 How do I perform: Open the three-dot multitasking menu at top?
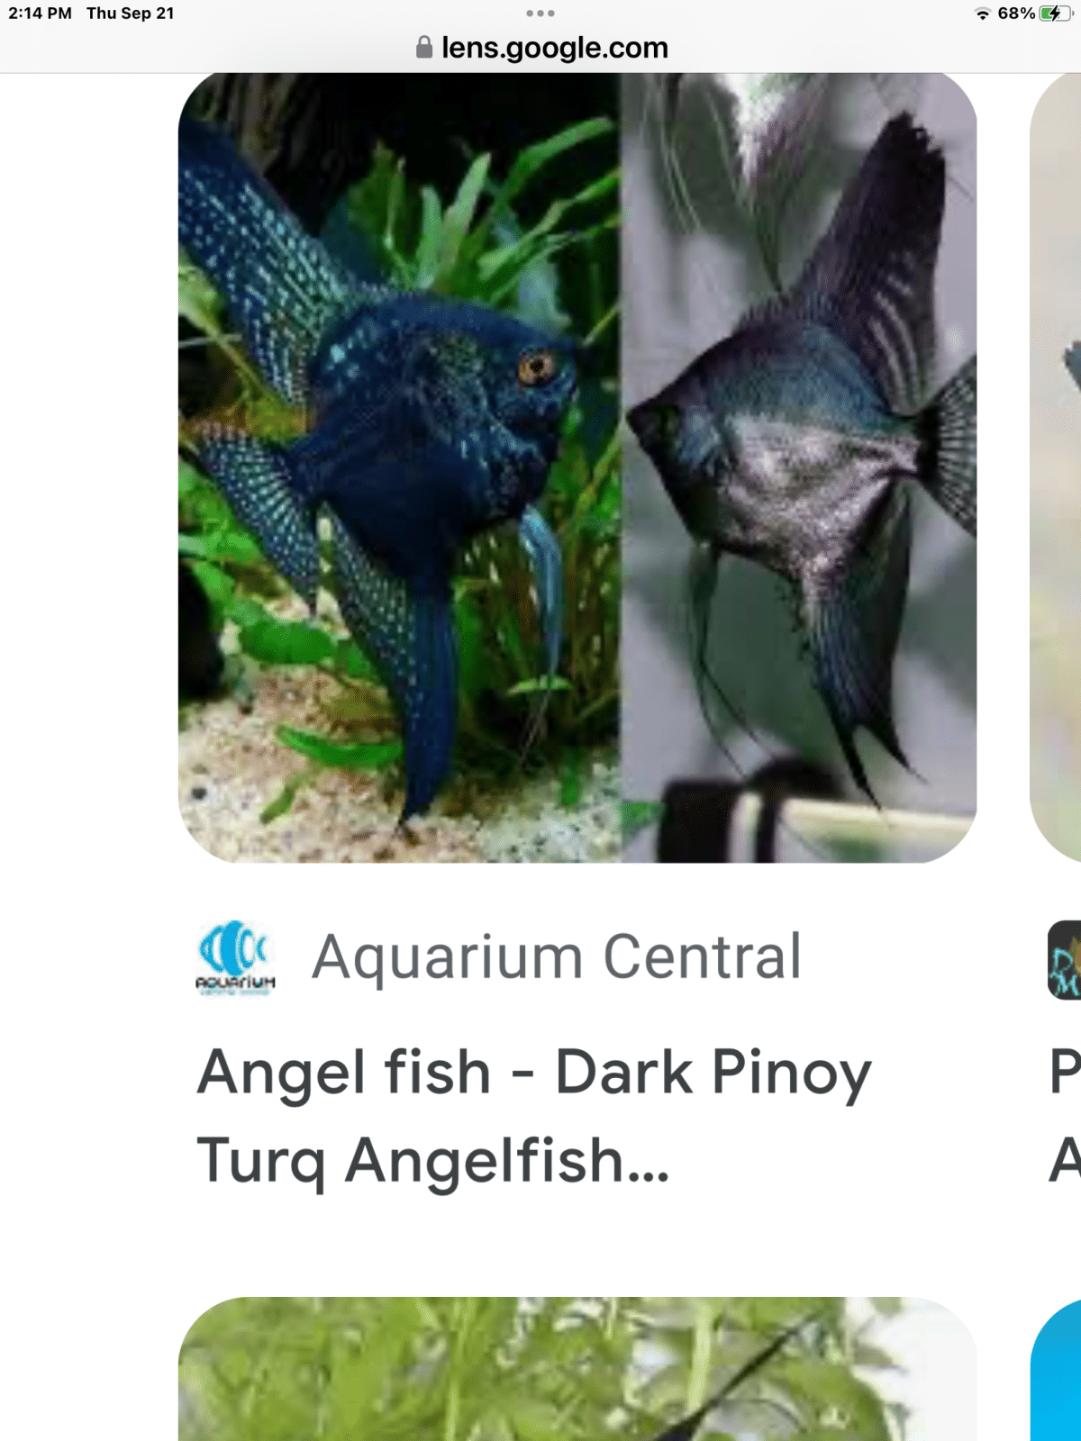(x=540, y=13)
